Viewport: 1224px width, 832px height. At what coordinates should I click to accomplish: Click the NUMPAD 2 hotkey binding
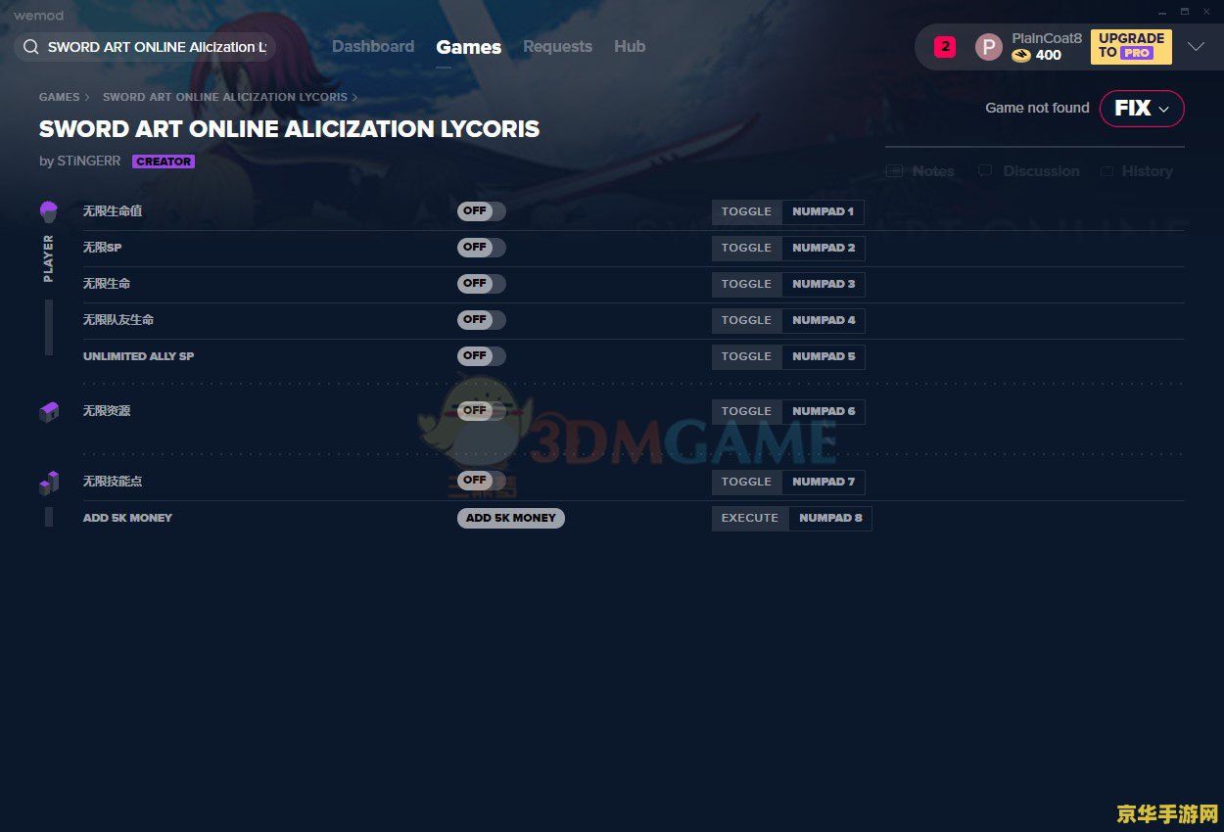pyautogui.click(x=824, y=248)
